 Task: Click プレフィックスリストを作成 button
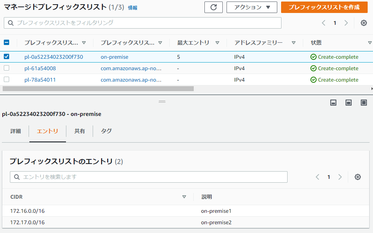324,7
